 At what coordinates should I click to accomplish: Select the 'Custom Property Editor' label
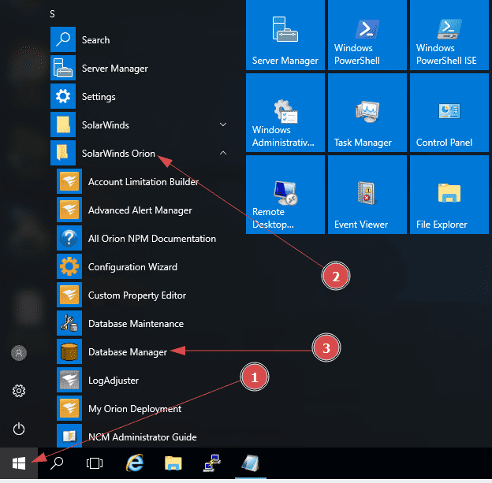click(137, 295)
